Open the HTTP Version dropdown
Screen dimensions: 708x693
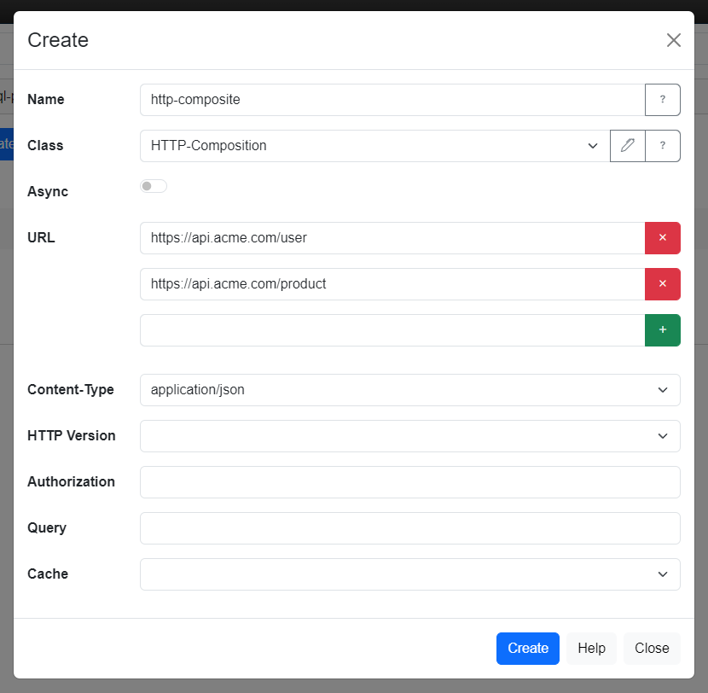[x=409, y=436]
